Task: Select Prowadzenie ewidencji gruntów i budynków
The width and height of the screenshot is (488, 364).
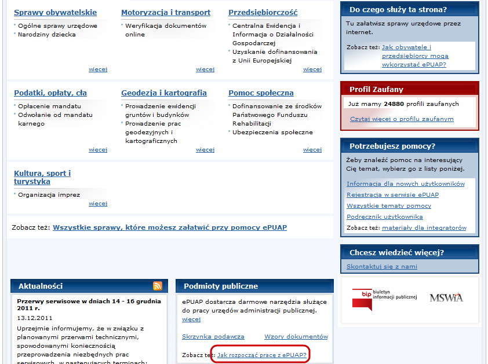Action: 161,111
